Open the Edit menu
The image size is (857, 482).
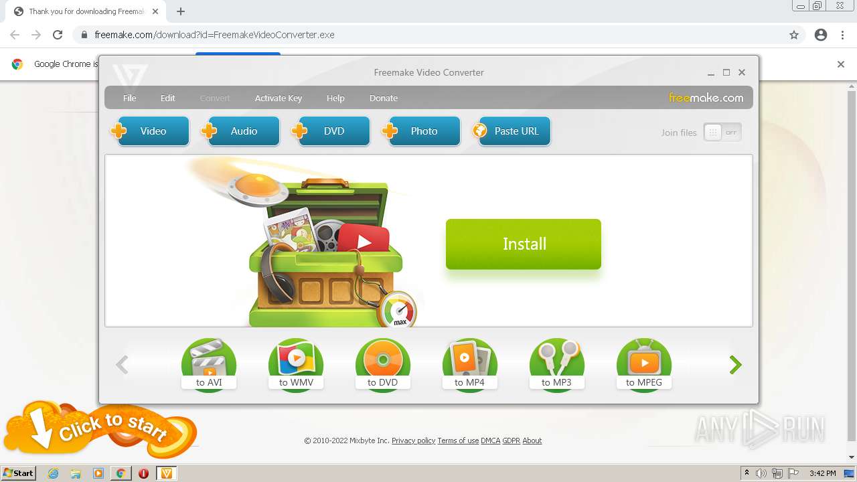pos(167,98)
